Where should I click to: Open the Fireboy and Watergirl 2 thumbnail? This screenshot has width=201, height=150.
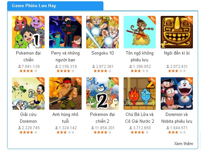pyautogui.click(x=140, y=94)
